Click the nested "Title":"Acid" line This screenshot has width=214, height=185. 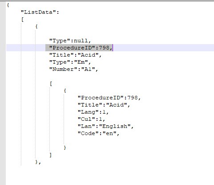click(104, 105)
